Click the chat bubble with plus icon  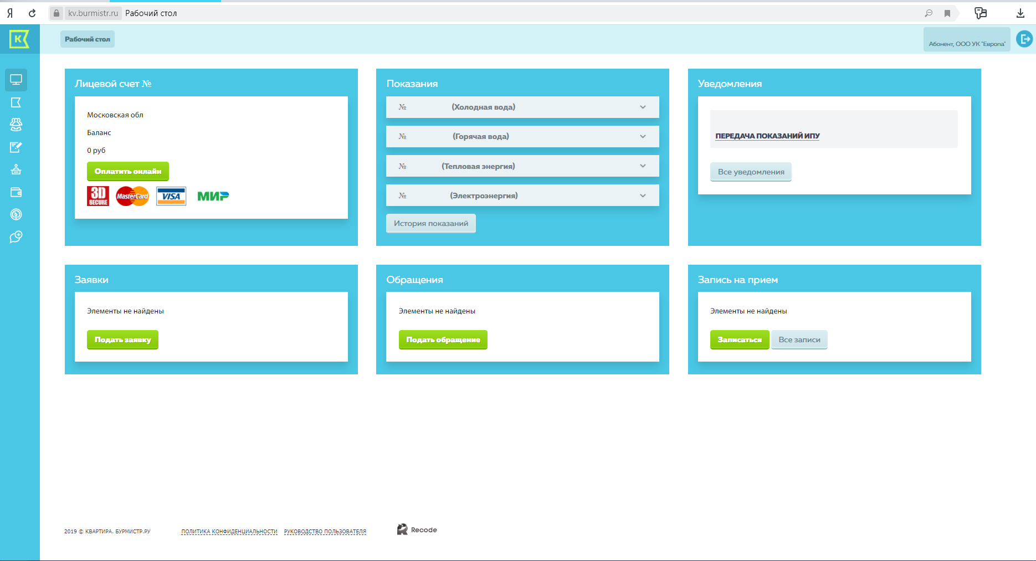coord(16,237)
